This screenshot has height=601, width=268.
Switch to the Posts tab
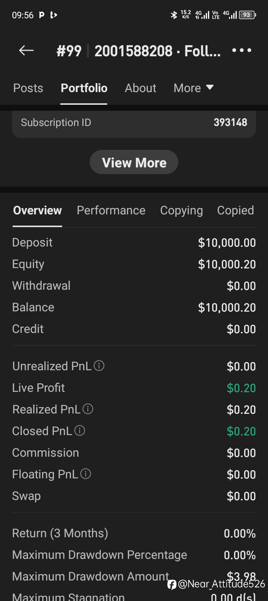point(28,88)
